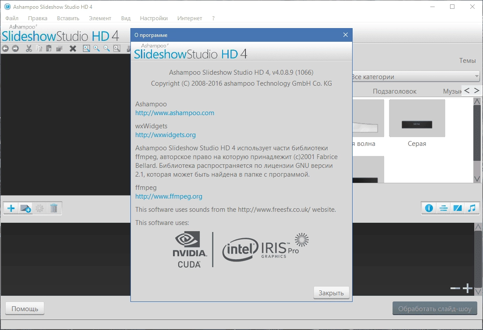Click the left tab-scroll arrow

(467, 91)
